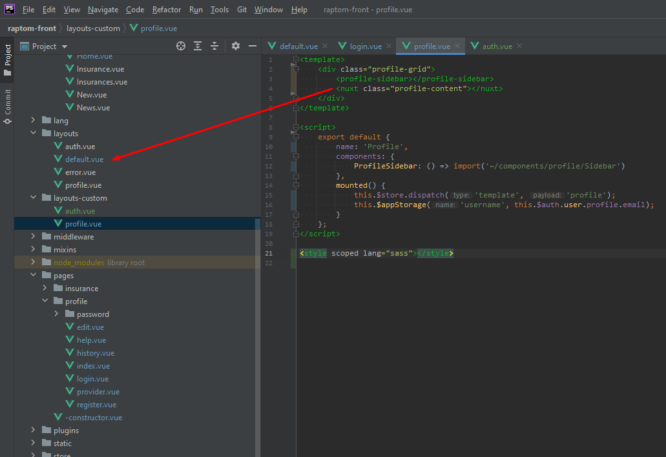666x457 pixels.
Task: Expand the plugins folder
Action: [x=33, y=431]
